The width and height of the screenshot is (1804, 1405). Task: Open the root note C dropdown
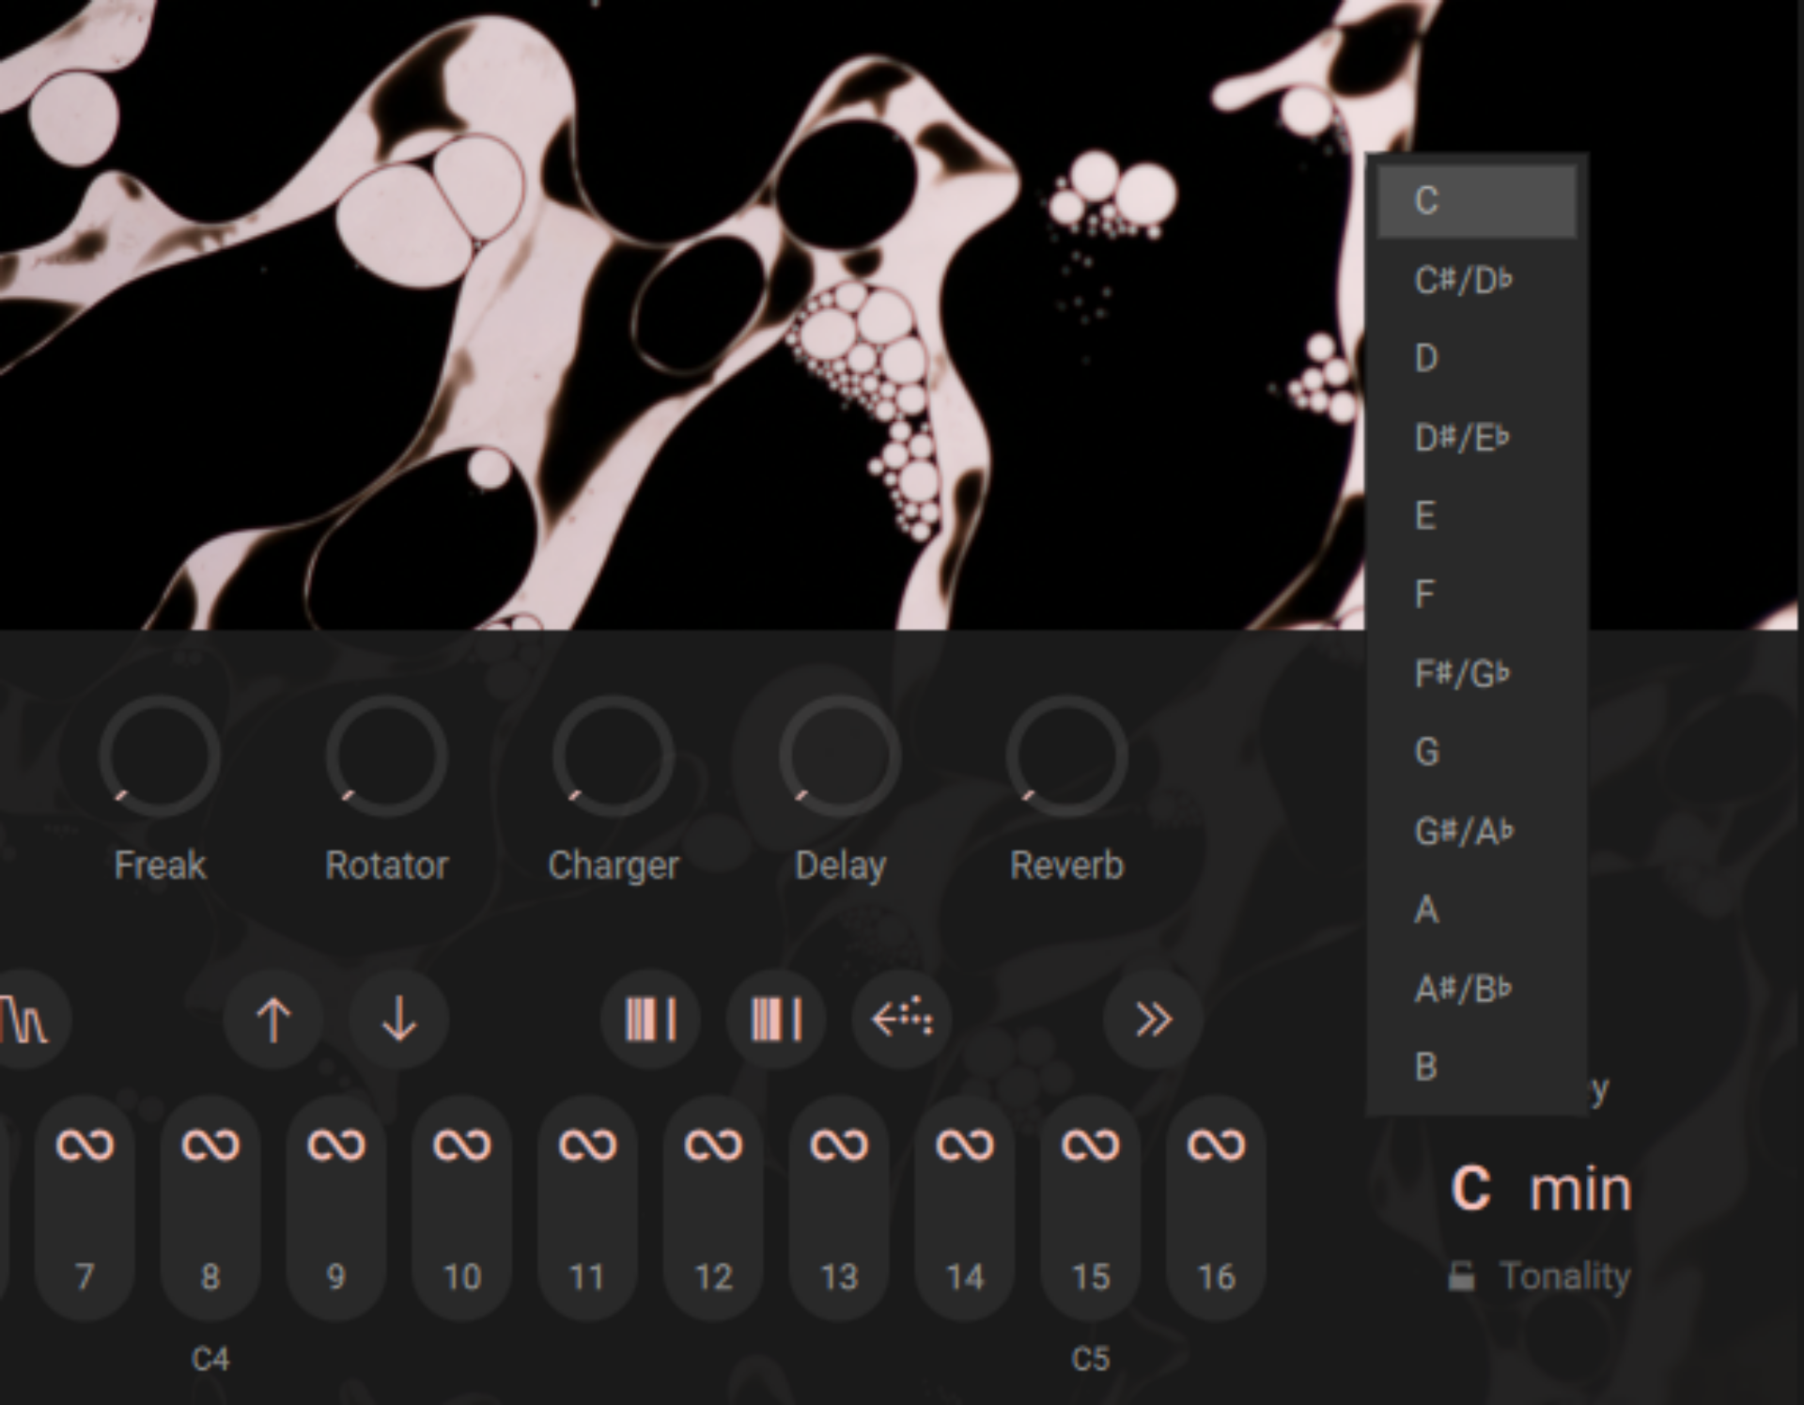pyautogui.click(x=1471, y=1189)
